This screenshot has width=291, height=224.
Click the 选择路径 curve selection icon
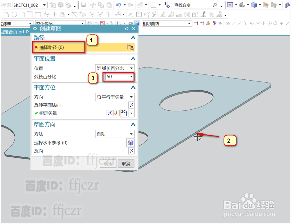[130, 47]
